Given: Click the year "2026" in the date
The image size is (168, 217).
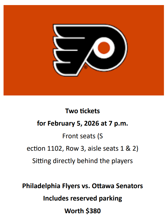Looking at the screenshot, I should pos(92,123).
